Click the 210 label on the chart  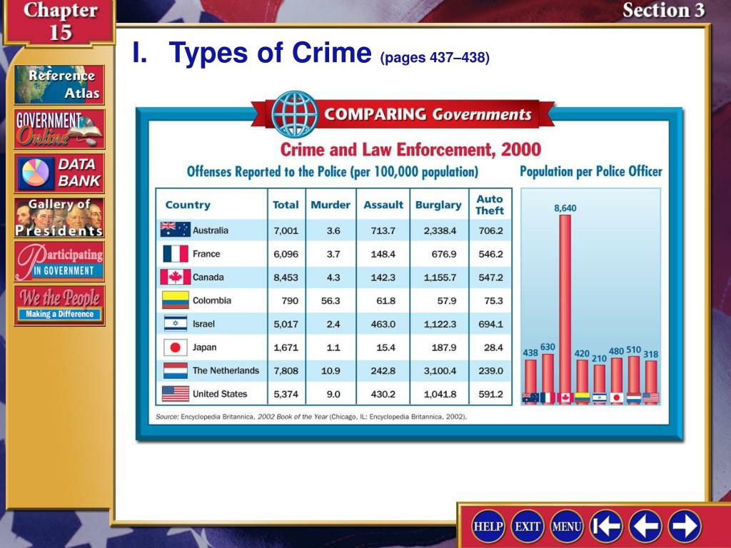click(599, 358)
